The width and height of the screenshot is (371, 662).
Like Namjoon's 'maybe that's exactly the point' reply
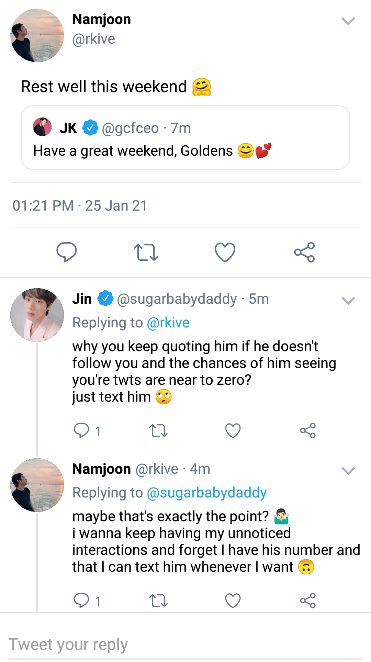click(x=233, y=601)
